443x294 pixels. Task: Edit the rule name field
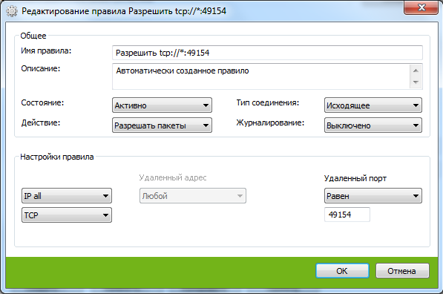click(267, 53)
